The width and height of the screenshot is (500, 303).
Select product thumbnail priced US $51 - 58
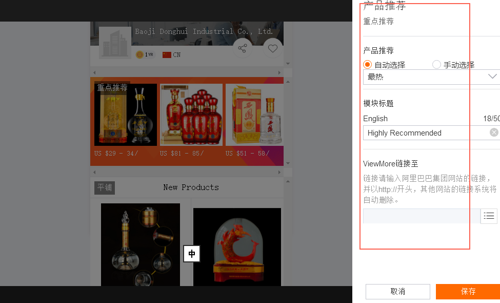(254, 115)
